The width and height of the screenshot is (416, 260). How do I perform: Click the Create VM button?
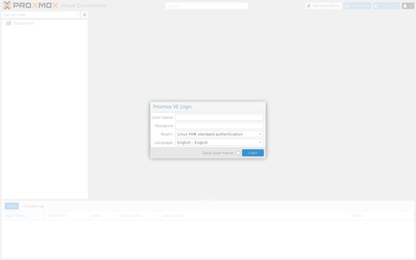tap(357, 6)
